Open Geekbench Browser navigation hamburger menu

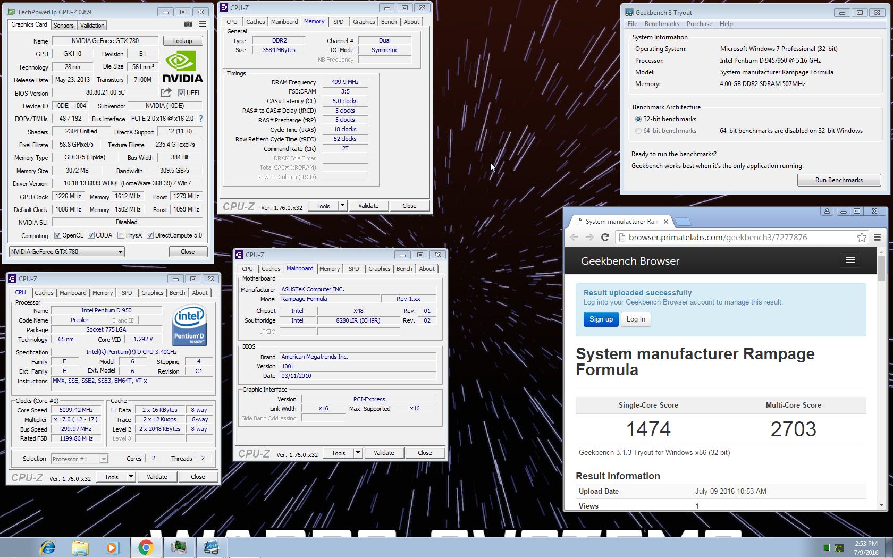point(850,260)
